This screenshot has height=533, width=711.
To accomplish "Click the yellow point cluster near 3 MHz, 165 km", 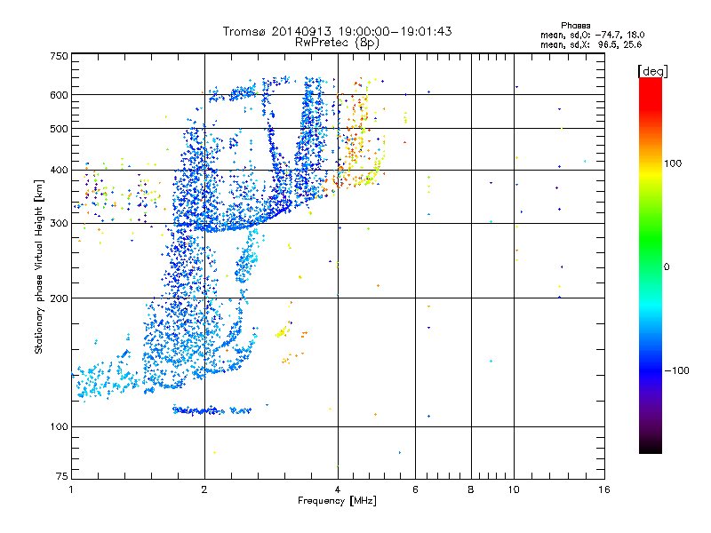I will [283, 332].
